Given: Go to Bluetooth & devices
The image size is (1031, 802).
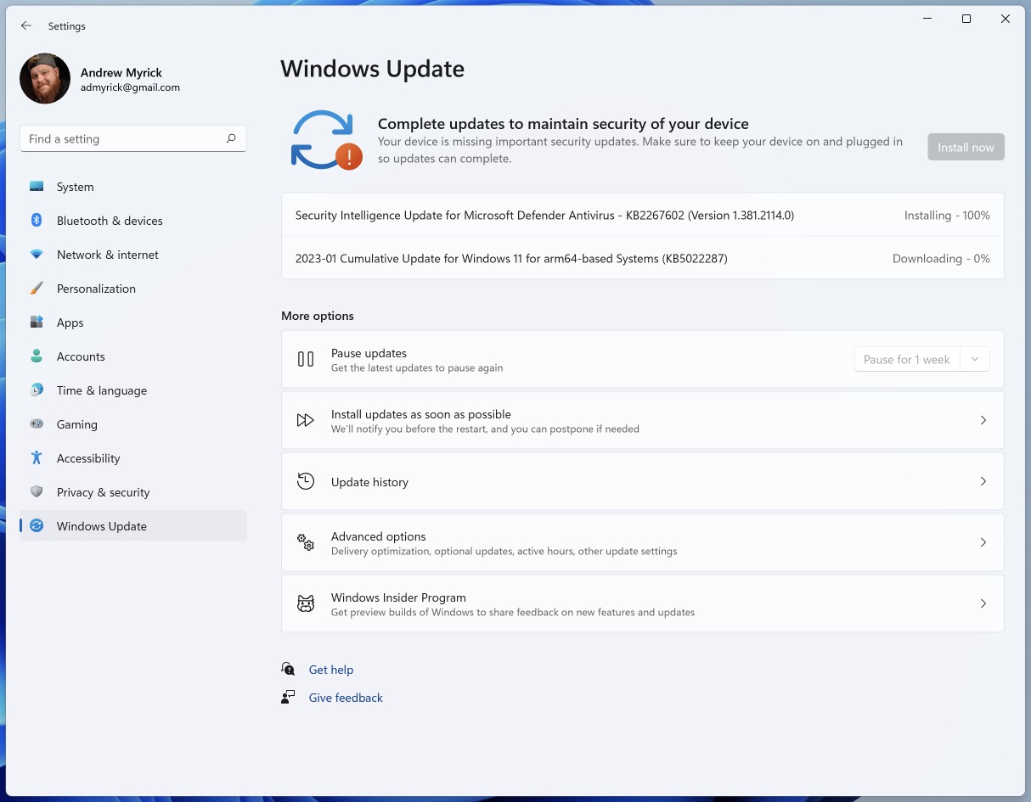Looking at the screenshot, I should (x=133, y=221).
